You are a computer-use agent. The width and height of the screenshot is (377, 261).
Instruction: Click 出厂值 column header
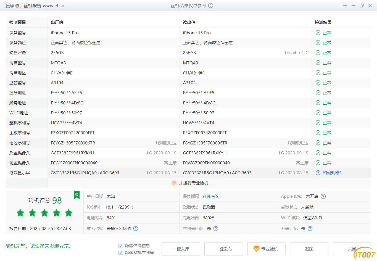click(57, 22)
